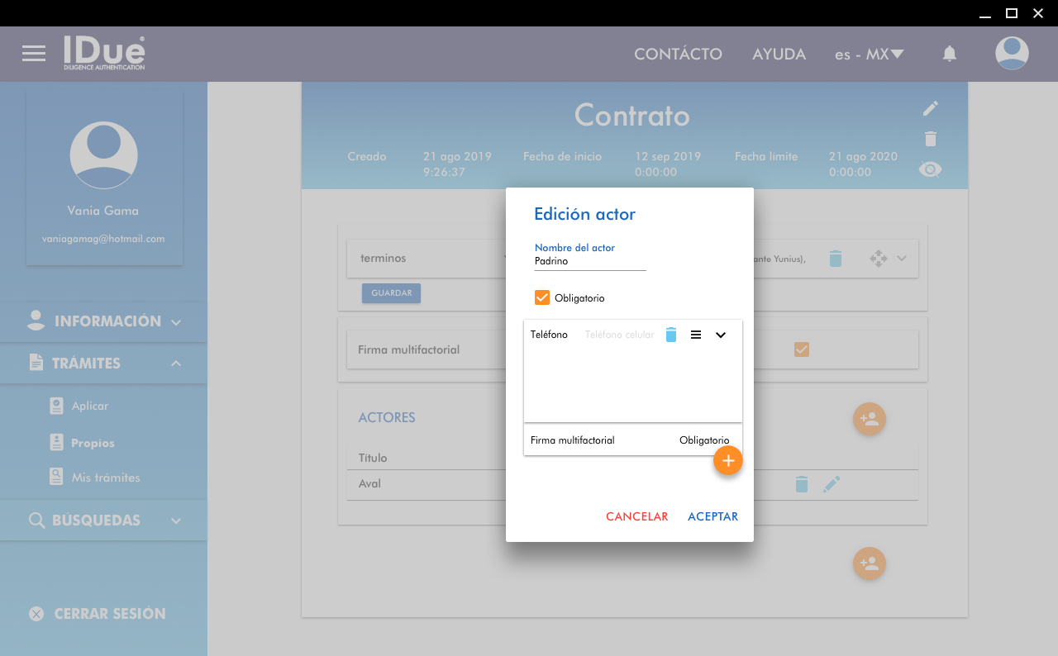Click the user avatar in header
Image resolution: width=1058 pixels, height=656 pixels.
click(x=1012, y=54)
